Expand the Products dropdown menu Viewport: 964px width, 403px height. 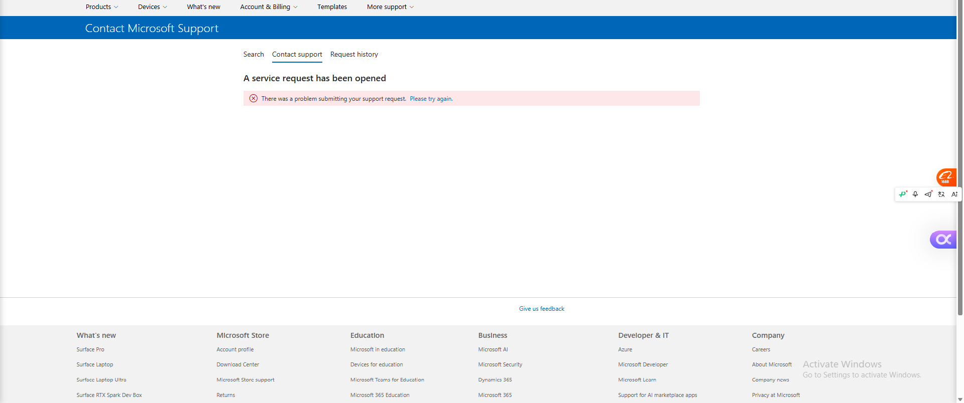coord(102,7)
